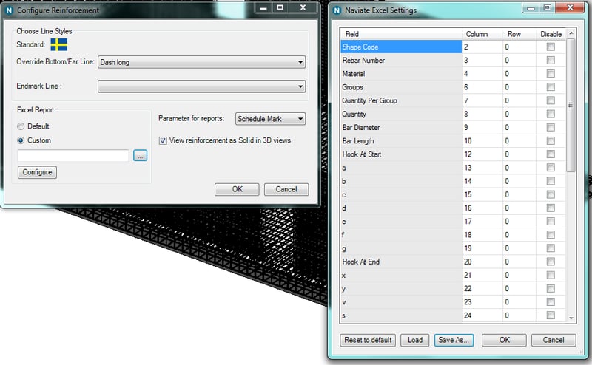Click the custom report file path field
Viewport: 592px width, 365px height.
pyautogui.click(x=73, y=155)
